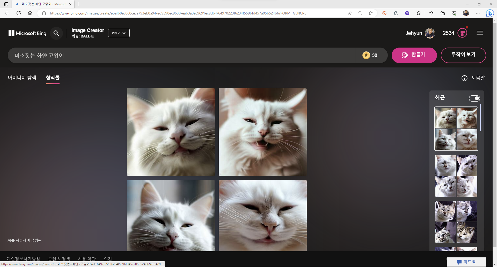Open the Favorites list icon
The height and width of the screenshot is (267, 497).
[x=431, y=13]
